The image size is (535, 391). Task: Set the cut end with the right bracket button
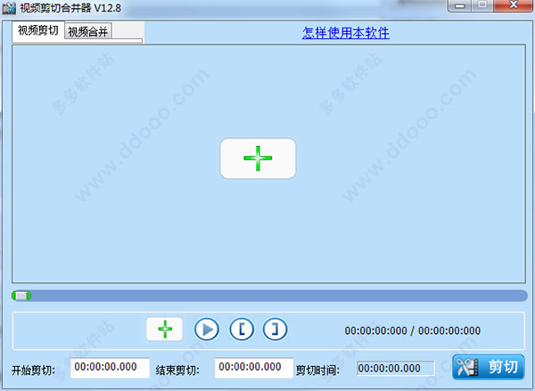[275, 330]
